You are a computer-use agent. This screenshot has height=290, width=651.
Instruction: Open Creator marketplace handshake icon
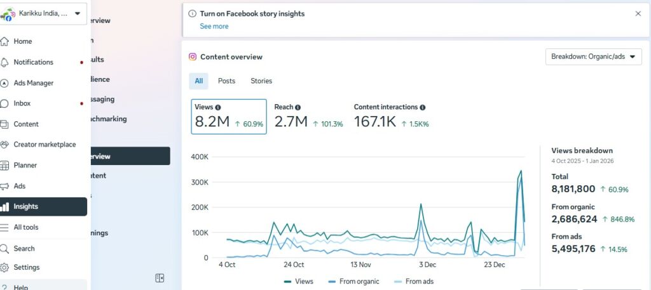5,145
